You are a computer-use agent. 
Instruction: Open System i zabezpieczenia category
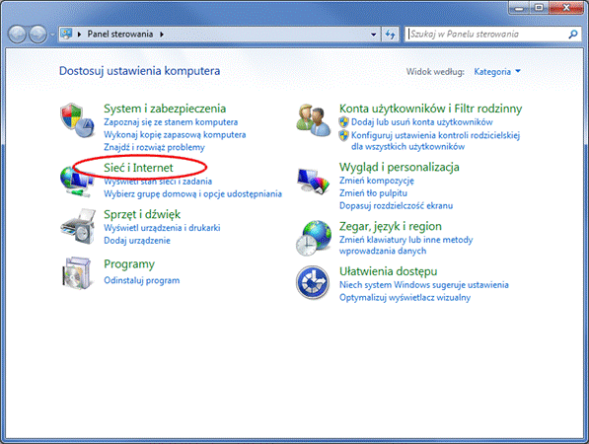(x=165, y=109)
